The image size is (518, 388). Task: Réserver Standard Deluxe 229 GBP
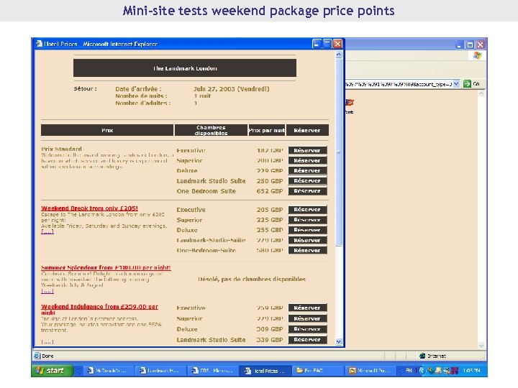(x=308, y=170)
